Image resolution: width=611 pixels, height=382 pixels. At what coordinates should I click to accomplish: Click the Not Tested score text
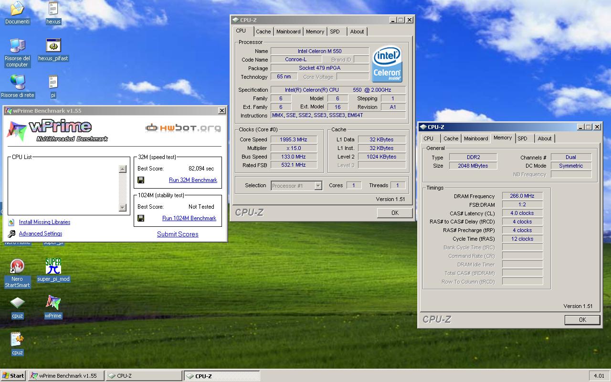point(201,207)
